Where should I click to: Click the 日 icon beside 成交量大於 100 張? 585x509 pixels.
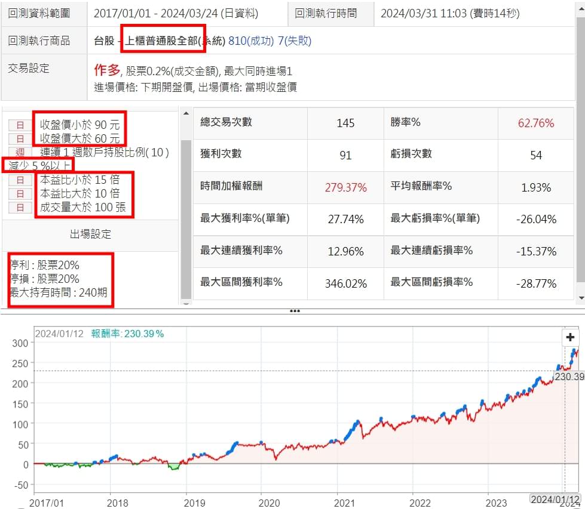20,207
